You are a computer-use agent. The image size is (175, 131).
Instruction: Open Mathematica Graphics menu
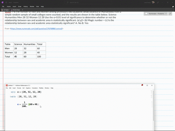[x=28, y=88]
